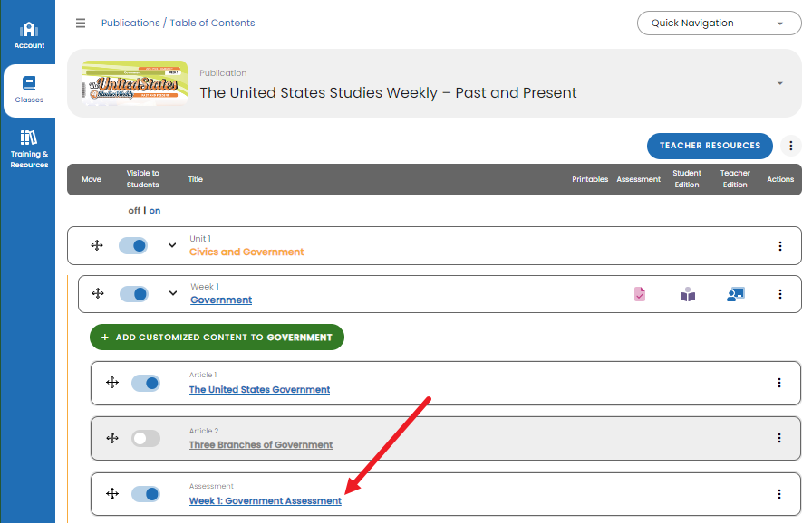Open actions menu for Unit 1 row

[780, 246]
